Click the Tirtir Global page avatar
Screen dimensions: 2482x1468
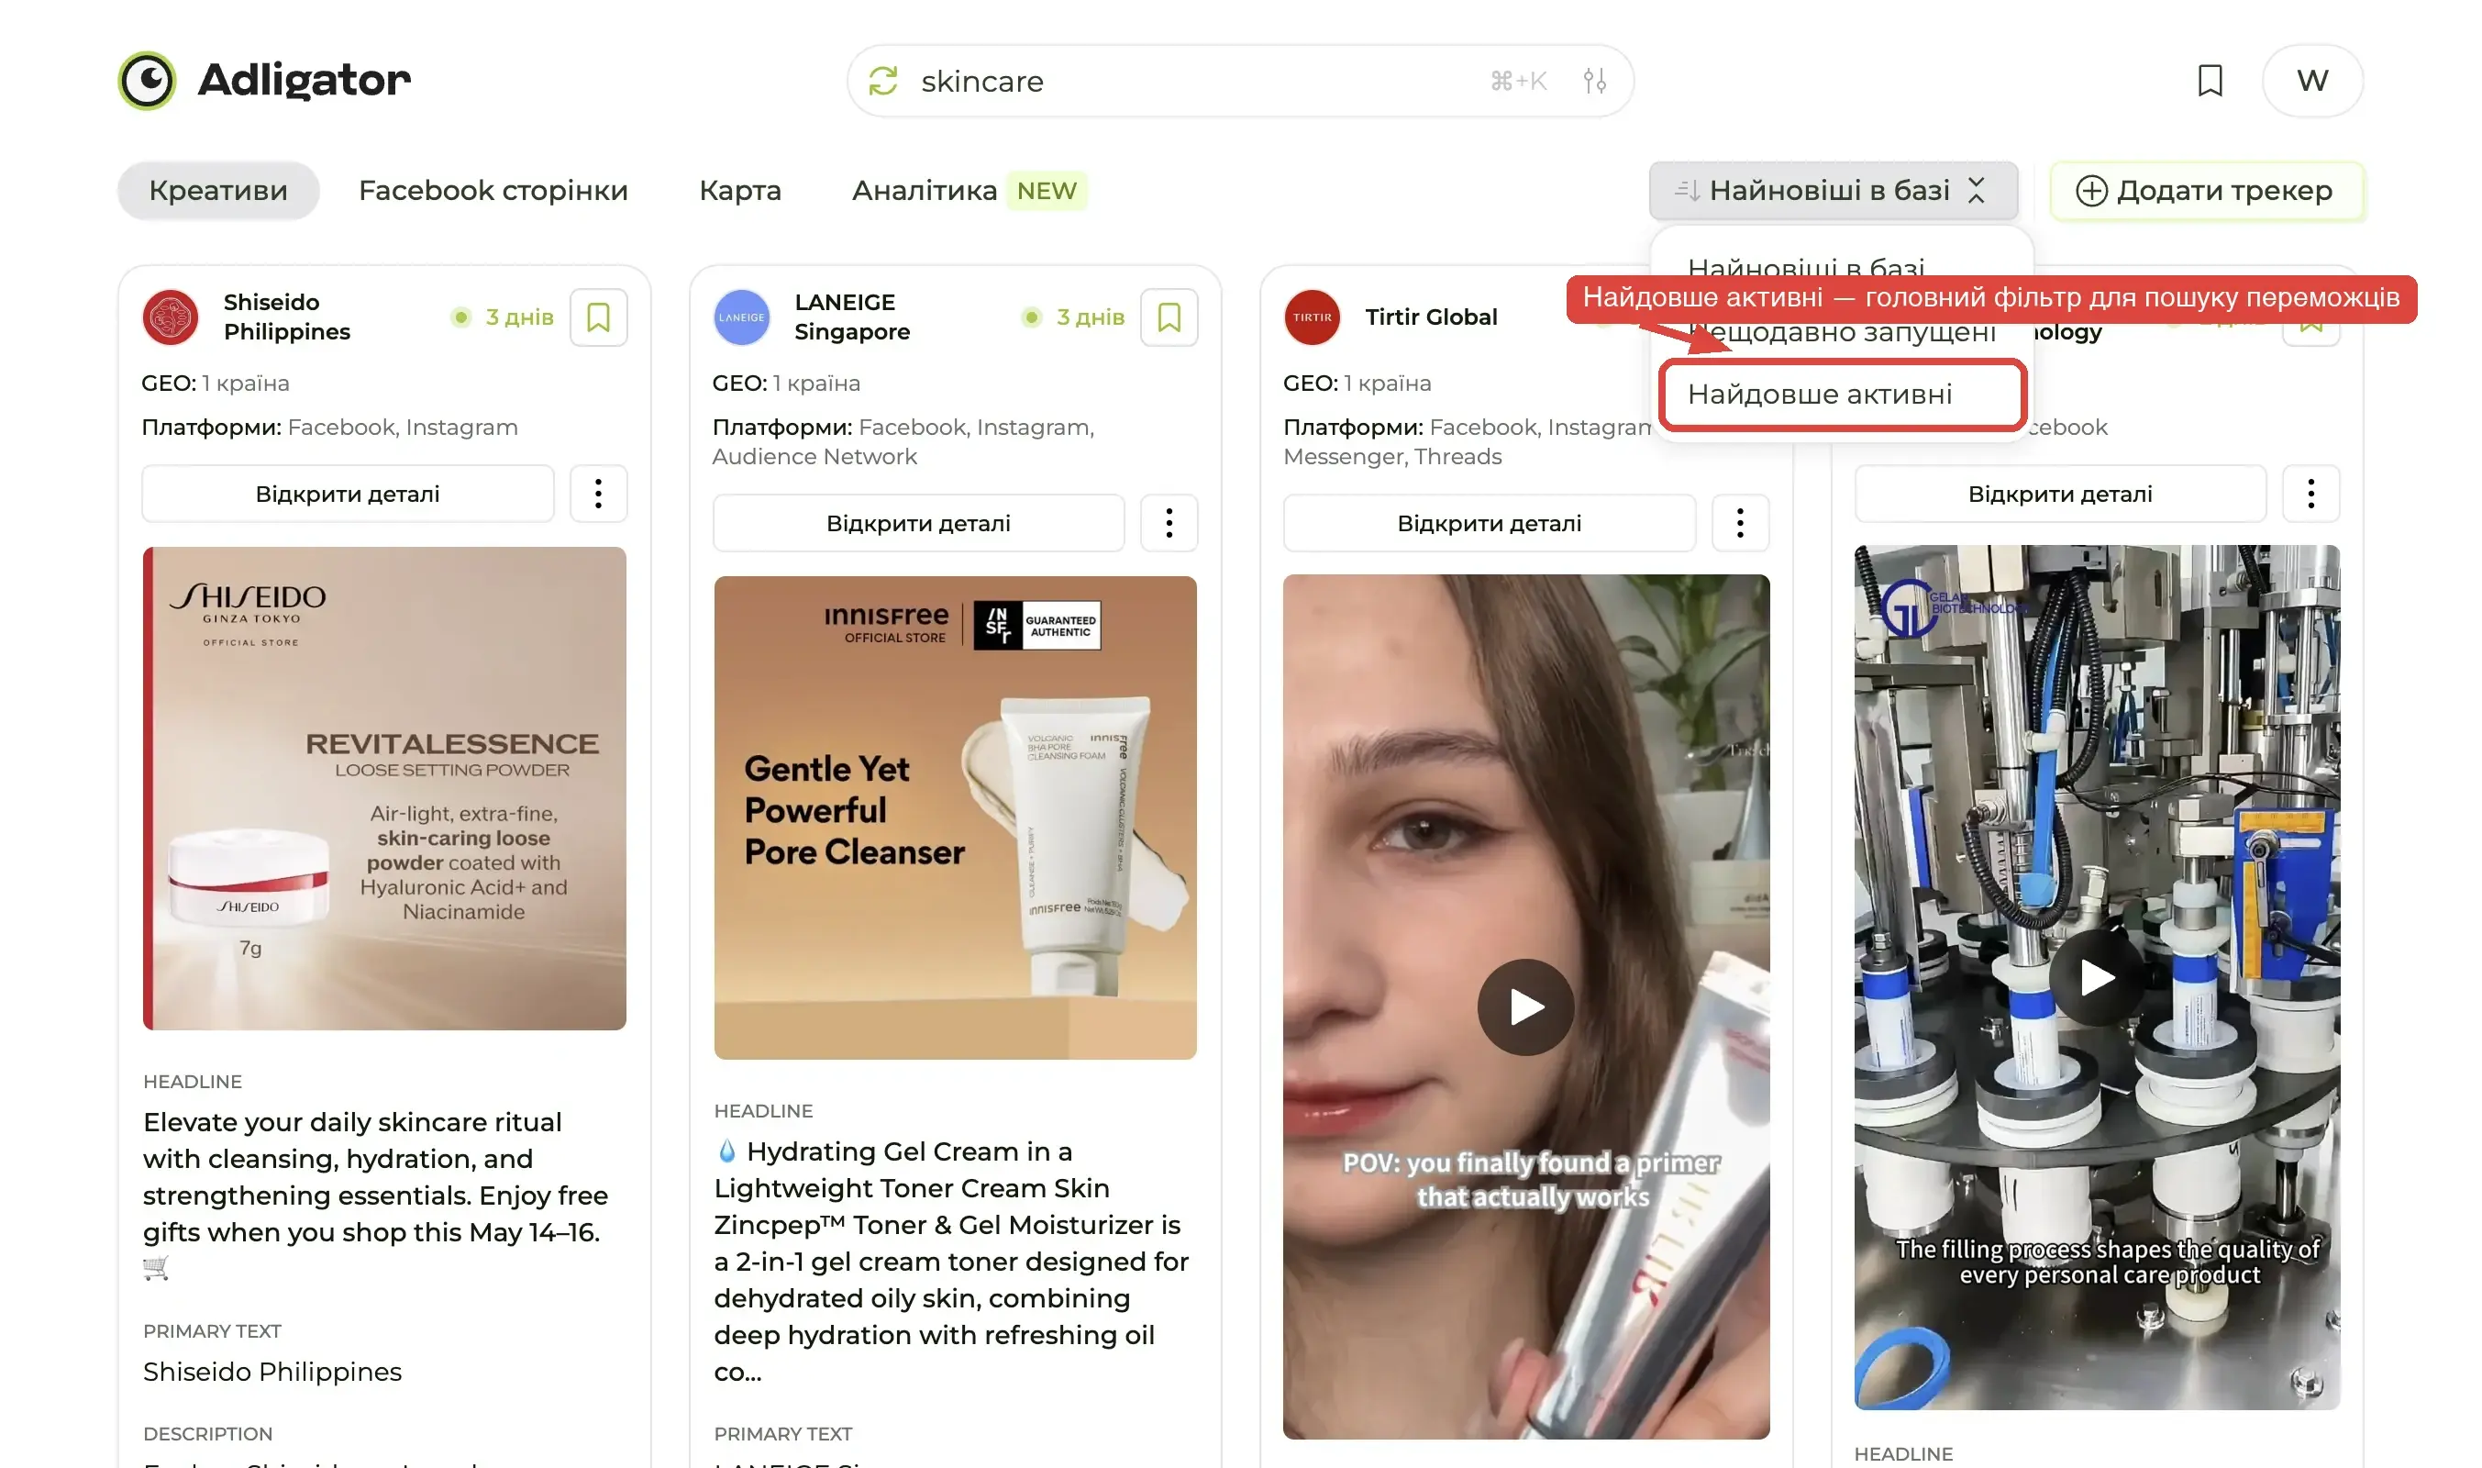(1313, 317)
